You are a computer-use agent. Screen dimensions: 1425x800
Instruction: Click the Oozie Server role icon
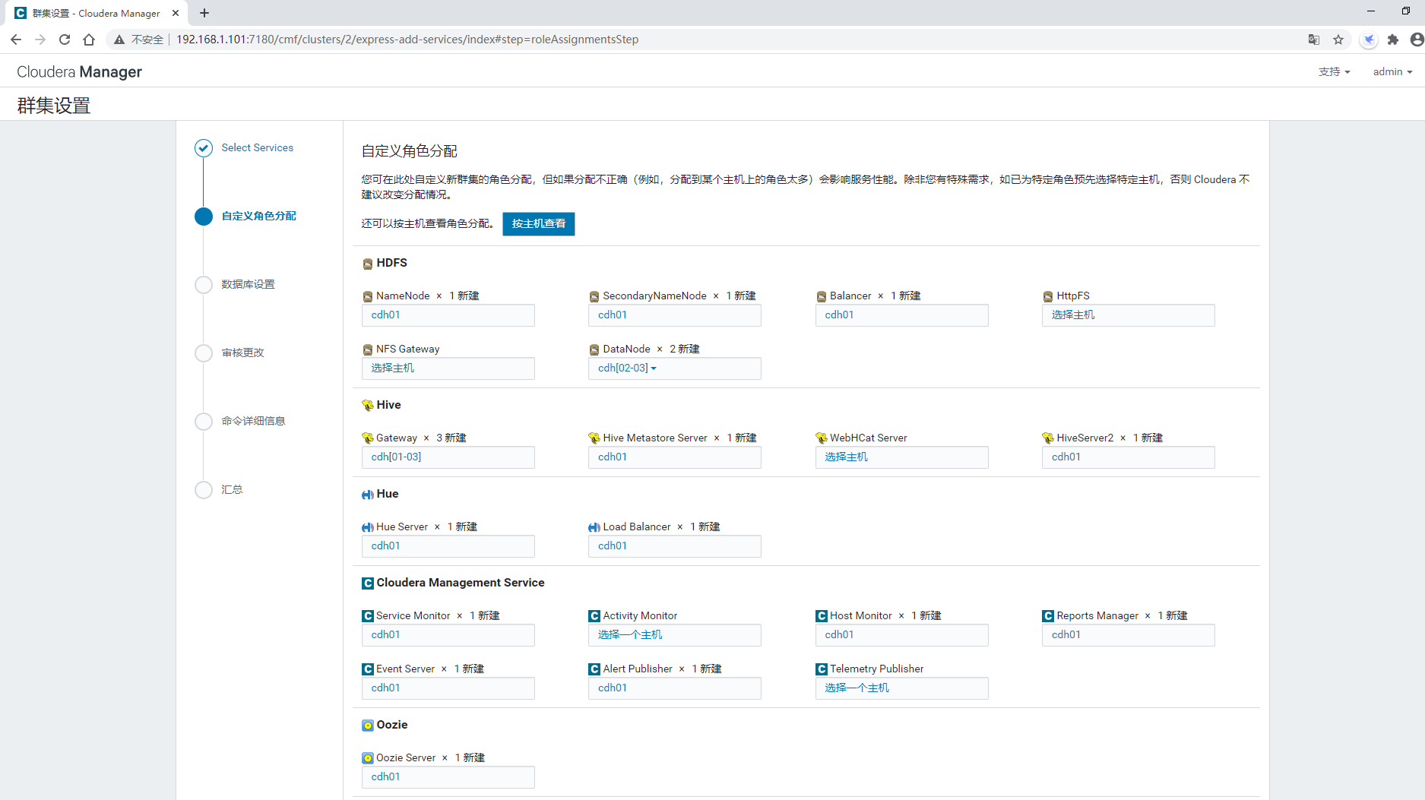click(368, 758)
